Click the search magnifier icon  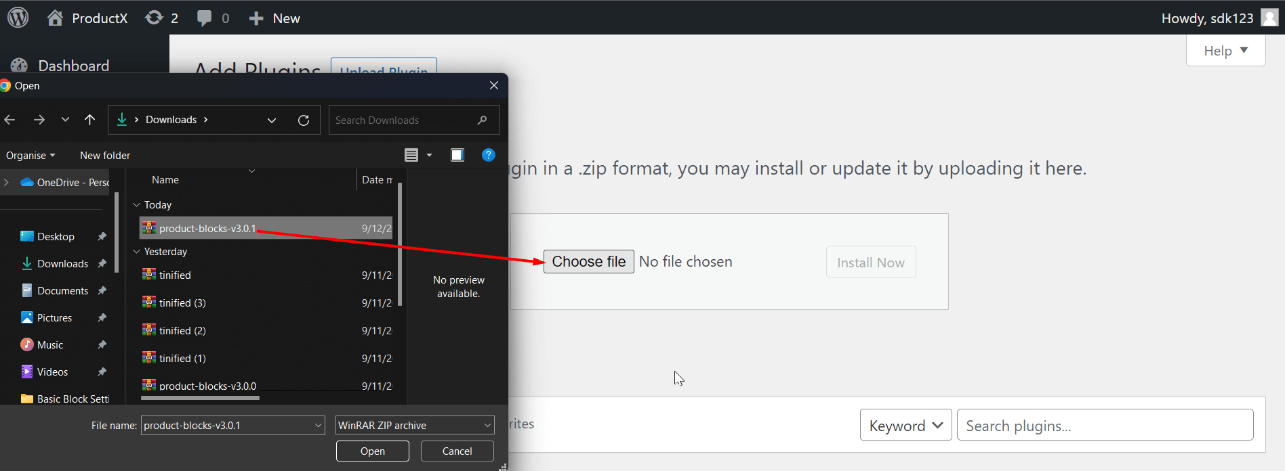click(x=482, y=120)
